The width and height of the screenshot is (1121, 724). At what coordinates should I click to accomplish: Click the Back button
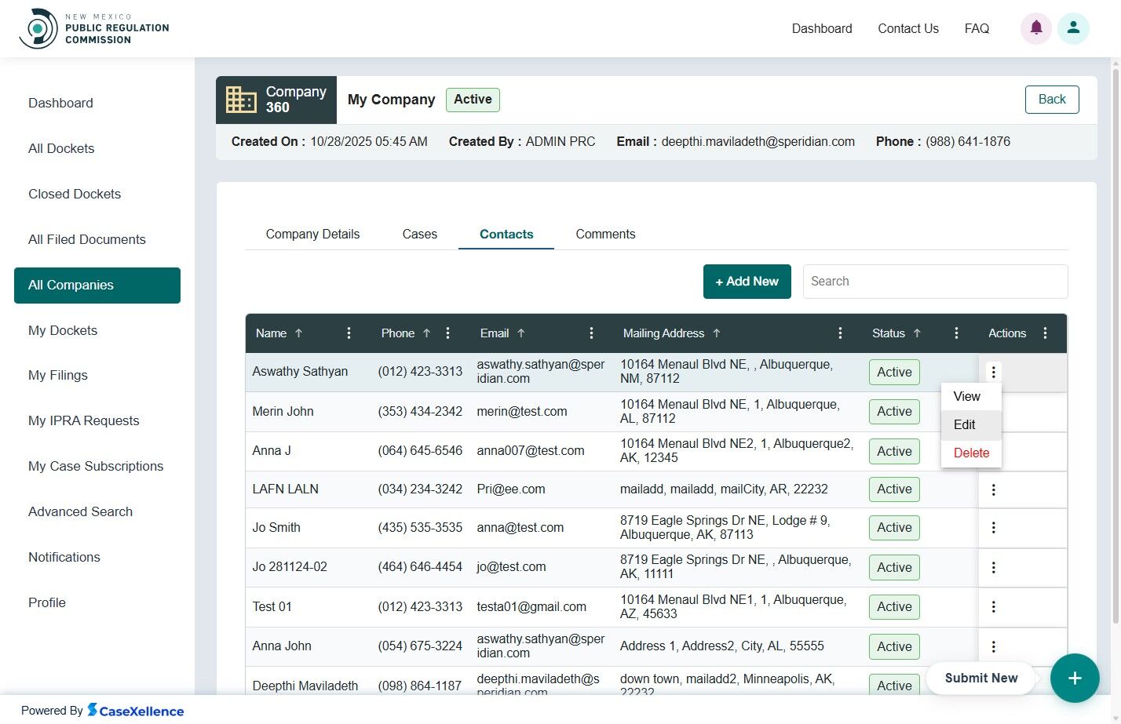click(1052, 100)
